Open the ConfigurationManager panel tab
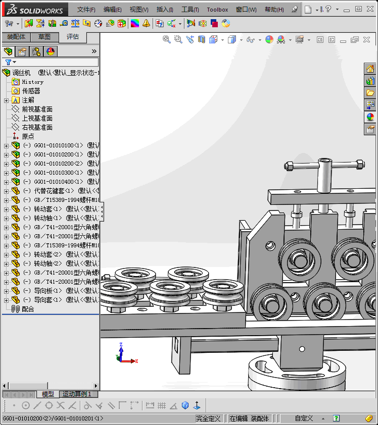Viewport: 378px width, 425px height. click(x=36, y=51)
